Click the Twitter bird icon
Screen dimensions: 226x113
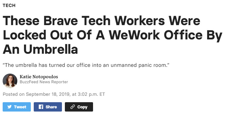point(9,107)
